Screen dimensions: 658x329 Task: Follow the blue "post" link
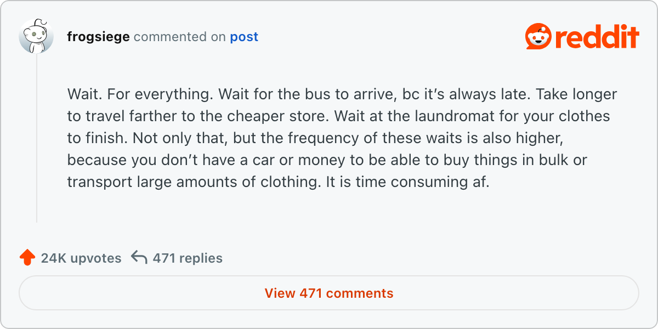click(244, 37)
